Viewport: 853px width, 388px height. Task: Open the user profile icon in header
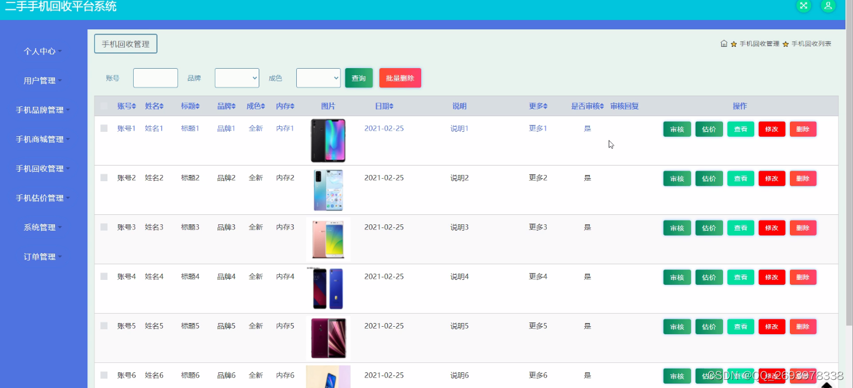(x=828, y=6)
